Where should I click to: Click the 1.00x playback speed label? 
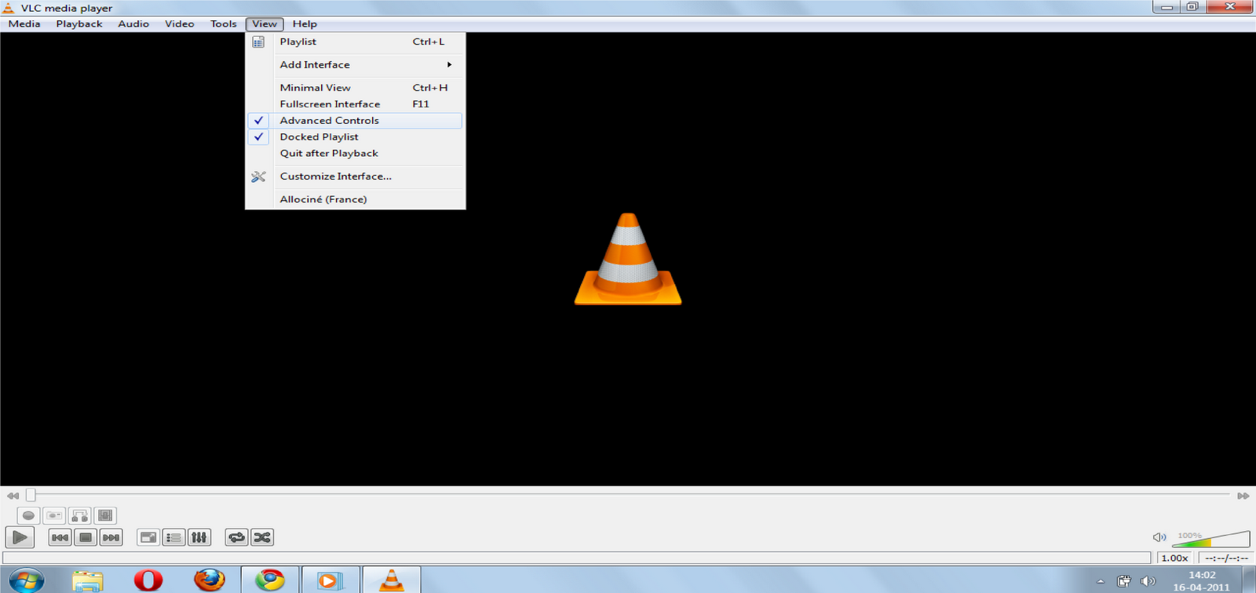pyautogui.click(x=1174, y=558)
